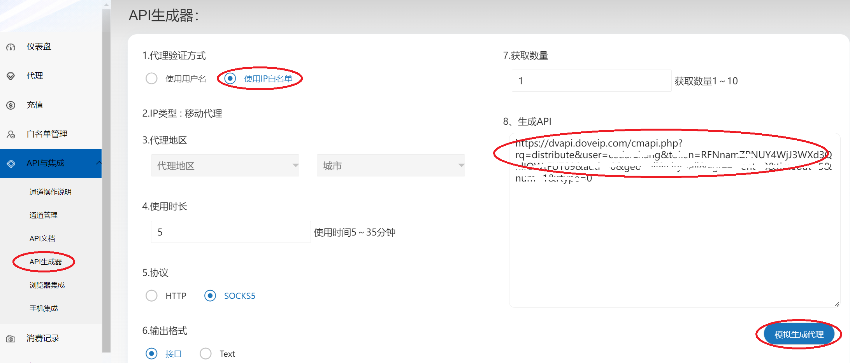This screenshot has height=363, width=850.
Task: Click the recharge dollar icon (充值)
Action: pyautogui.click(x=11, y=105)
